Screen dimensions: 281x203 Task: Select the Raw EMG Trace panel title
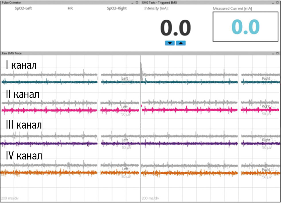pyautogui.click(x=12, y=53)
